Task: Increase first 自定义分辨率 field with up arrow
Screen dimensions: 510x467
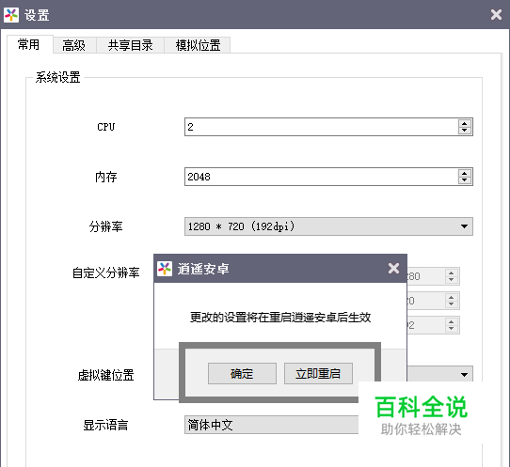Action: click(x=451, y=272)
